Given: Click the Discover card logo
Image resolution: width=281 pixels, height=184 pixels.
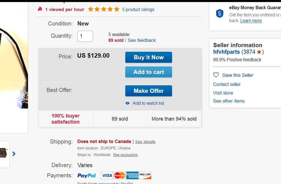Looking at the screenshot, I should point(145,175).
